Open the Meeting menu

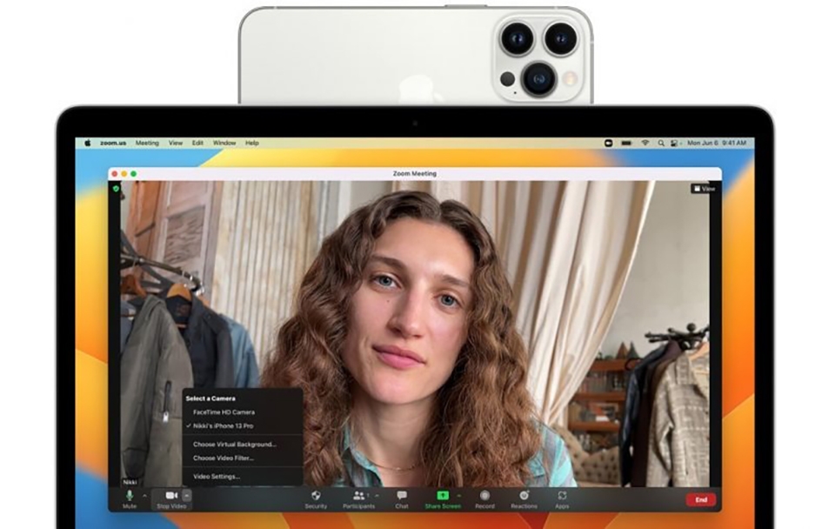(x=147, y=143)
